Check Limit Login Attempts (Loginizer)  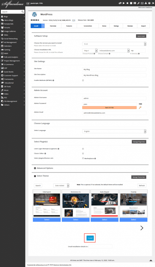[x=83, y=149]
